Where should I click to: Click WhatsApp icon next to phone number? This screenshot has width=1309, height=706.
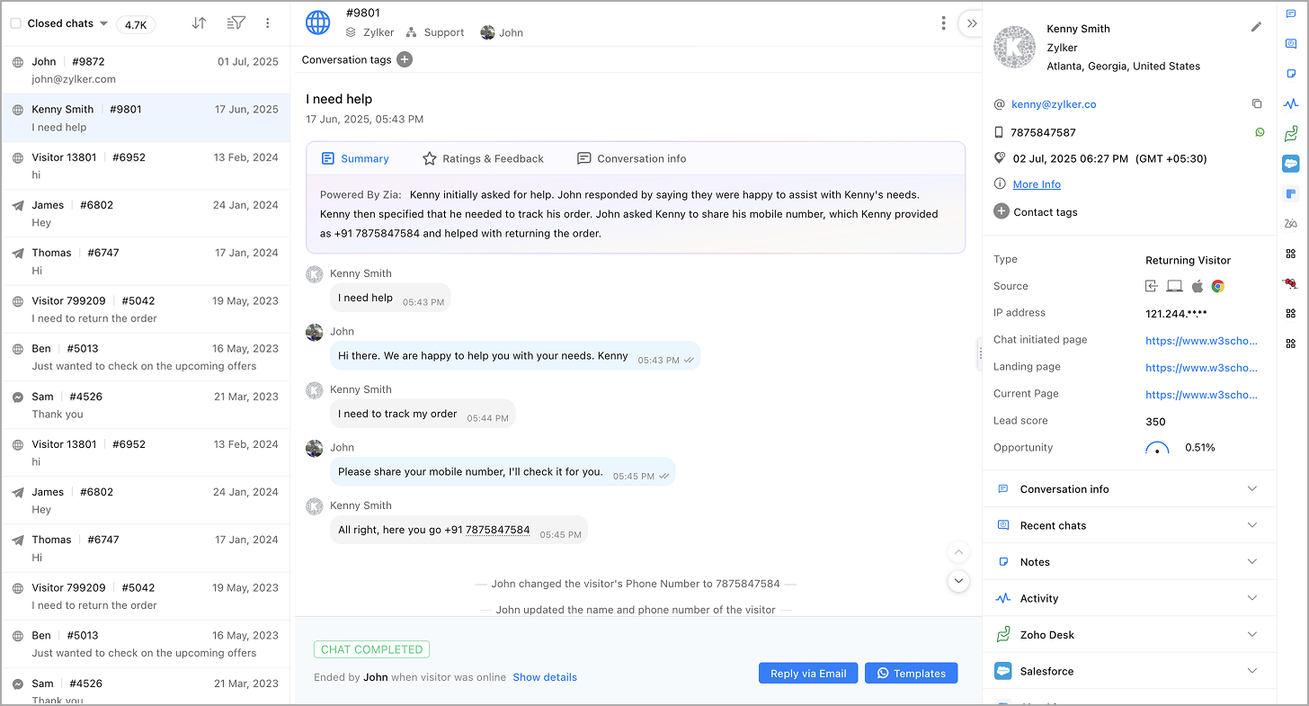[x=1260, y=132]
